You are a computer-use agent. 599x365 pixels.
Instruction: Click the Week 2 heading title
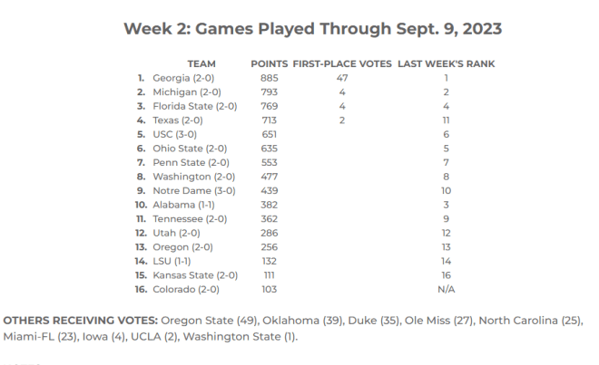[312, 29]
